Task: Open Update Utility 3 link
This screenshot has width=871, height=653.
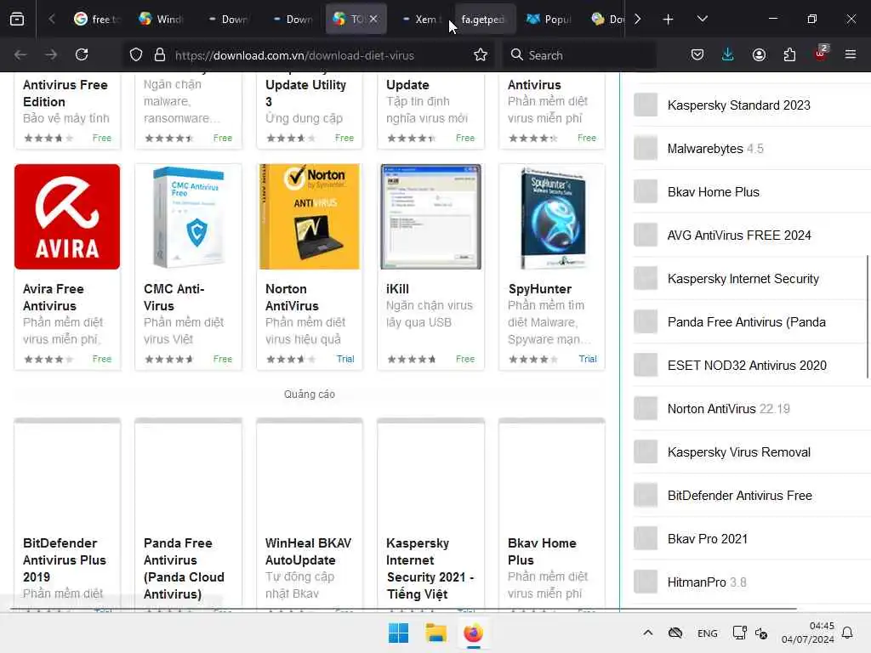Action: (305, 94)
